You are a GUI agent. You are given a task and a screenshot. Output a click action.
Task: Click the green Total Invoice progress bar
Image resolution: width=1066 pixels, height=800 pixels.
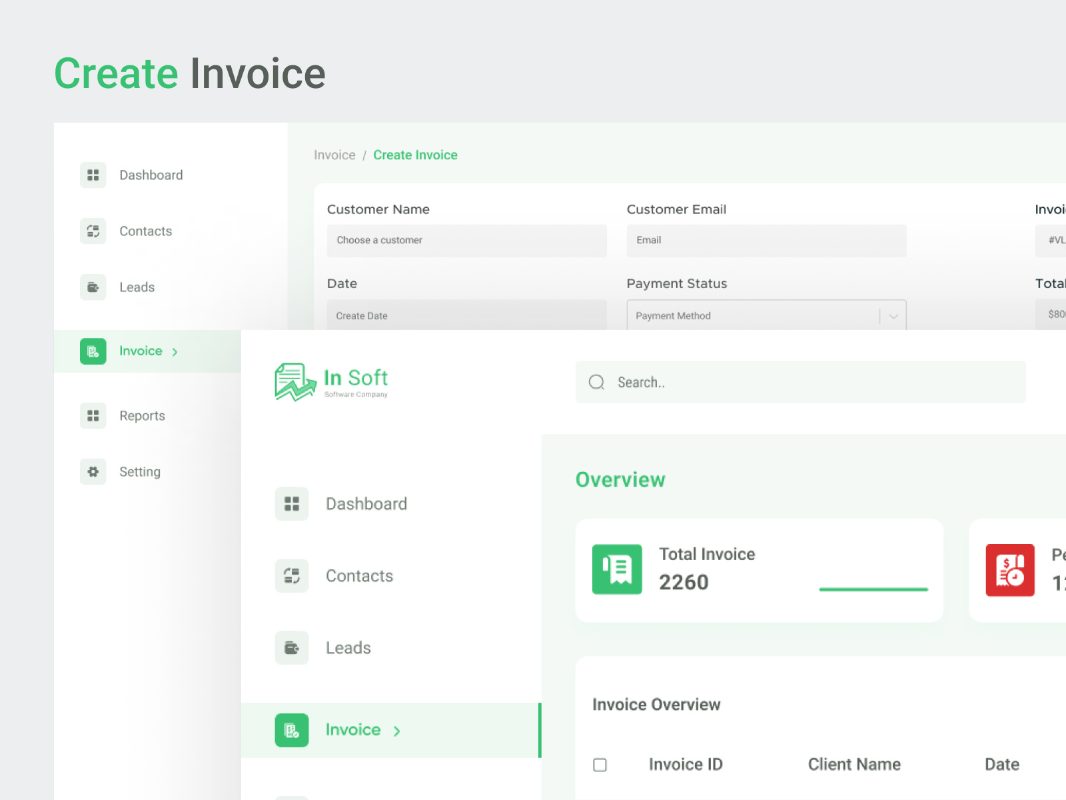(x=873, y=589)
